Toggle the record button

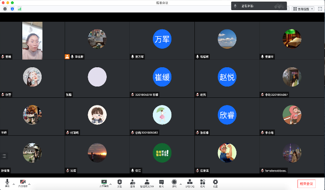174,183
